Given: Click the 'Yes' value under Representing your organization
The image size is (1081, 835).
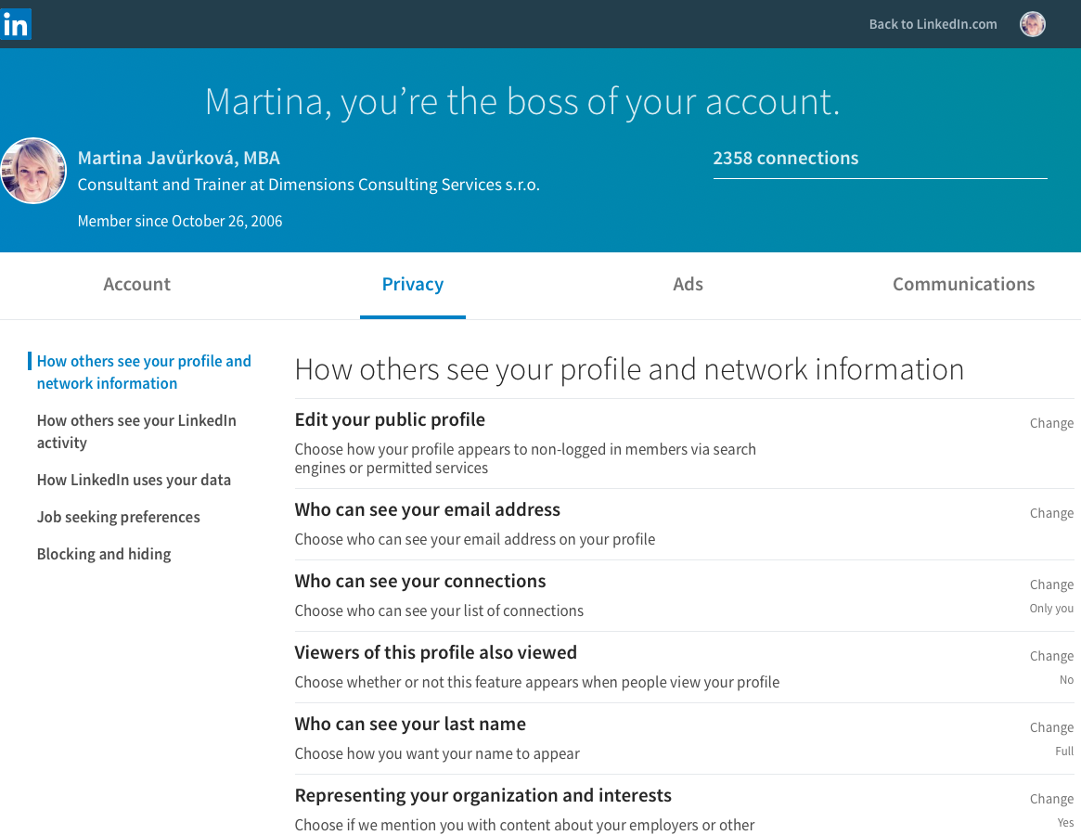Looking at the screenshot, I should tap(1066, 823).
